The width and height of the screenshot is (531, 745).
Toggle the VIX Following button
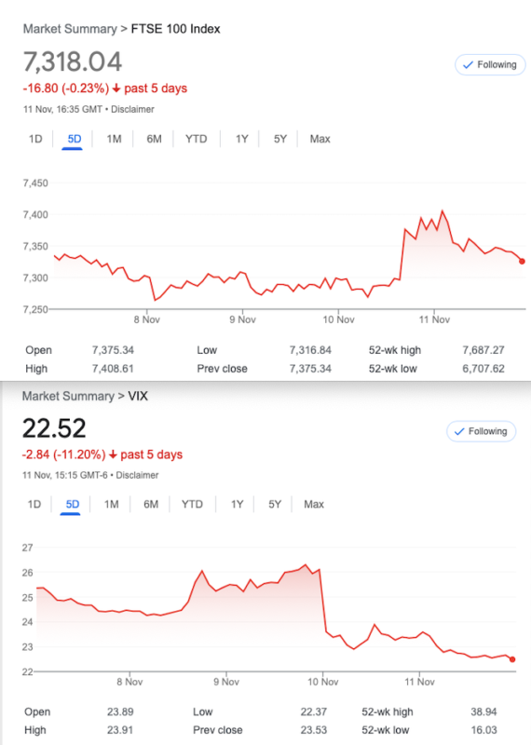(x=481, y=431)
